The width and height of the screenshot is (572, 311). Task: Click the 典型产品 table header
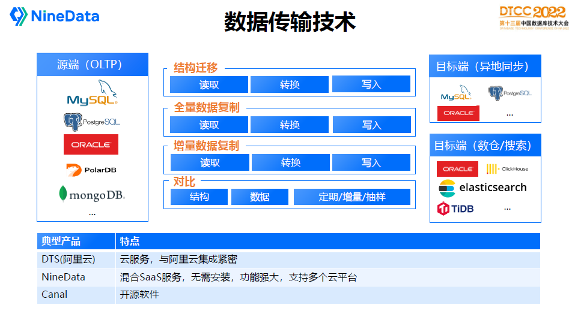76,241
